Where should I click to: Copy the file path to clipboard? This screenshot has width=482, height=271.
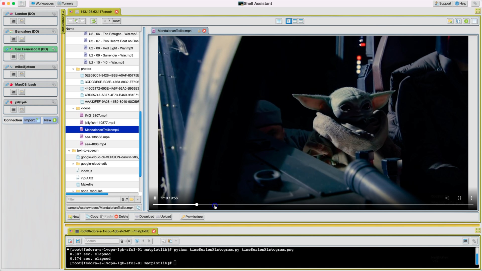click(x=138, y=208)
